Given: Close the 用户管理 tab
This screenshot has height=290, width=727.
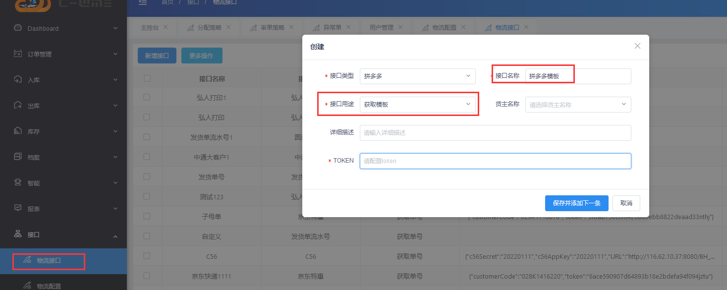Looking at the screenshot, I should [400, 27].
